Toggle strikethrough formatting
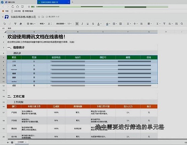This screenshot has height=145, width=187. (93, 24)
